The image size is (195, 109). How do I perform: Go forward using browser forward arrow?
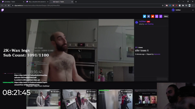[x=5, y=5]
